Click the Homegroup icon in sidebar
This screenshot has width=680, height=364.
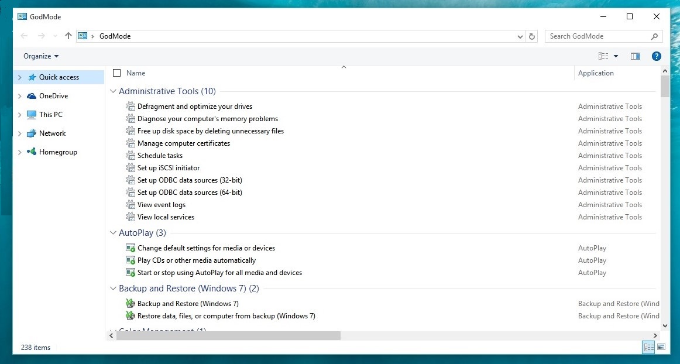click(x=32, y=152)
